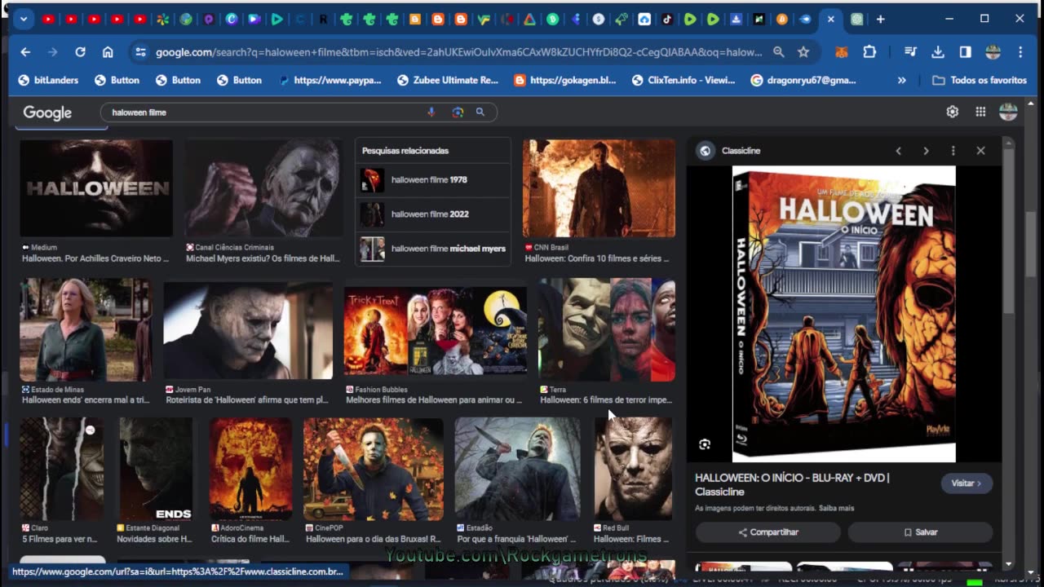Select related search halloween filme 1978
The height and width of the screenshot is (587, 1044).
432,180
